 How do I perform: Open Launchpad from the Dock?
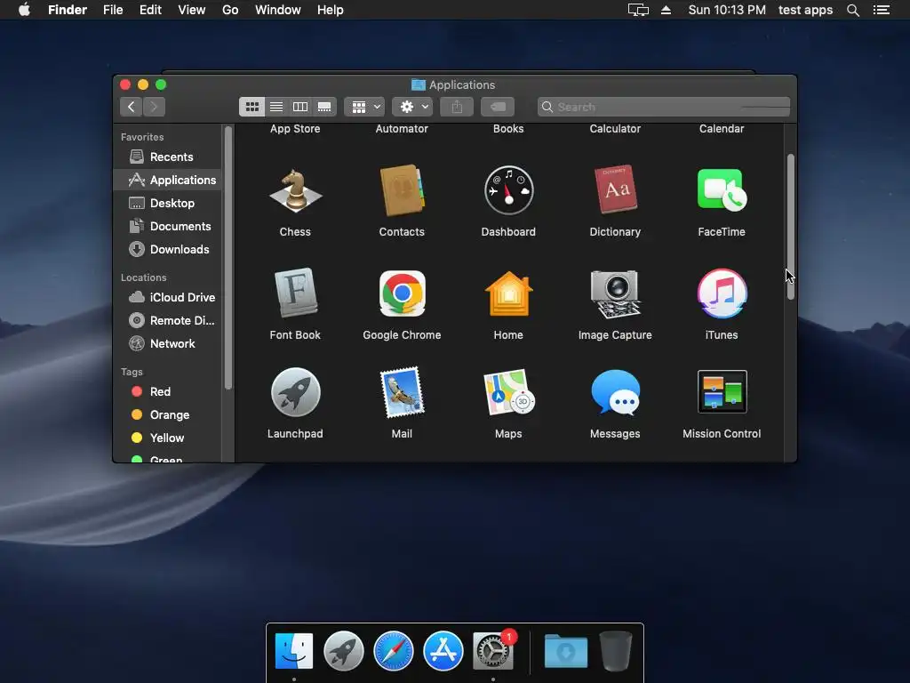344,651
